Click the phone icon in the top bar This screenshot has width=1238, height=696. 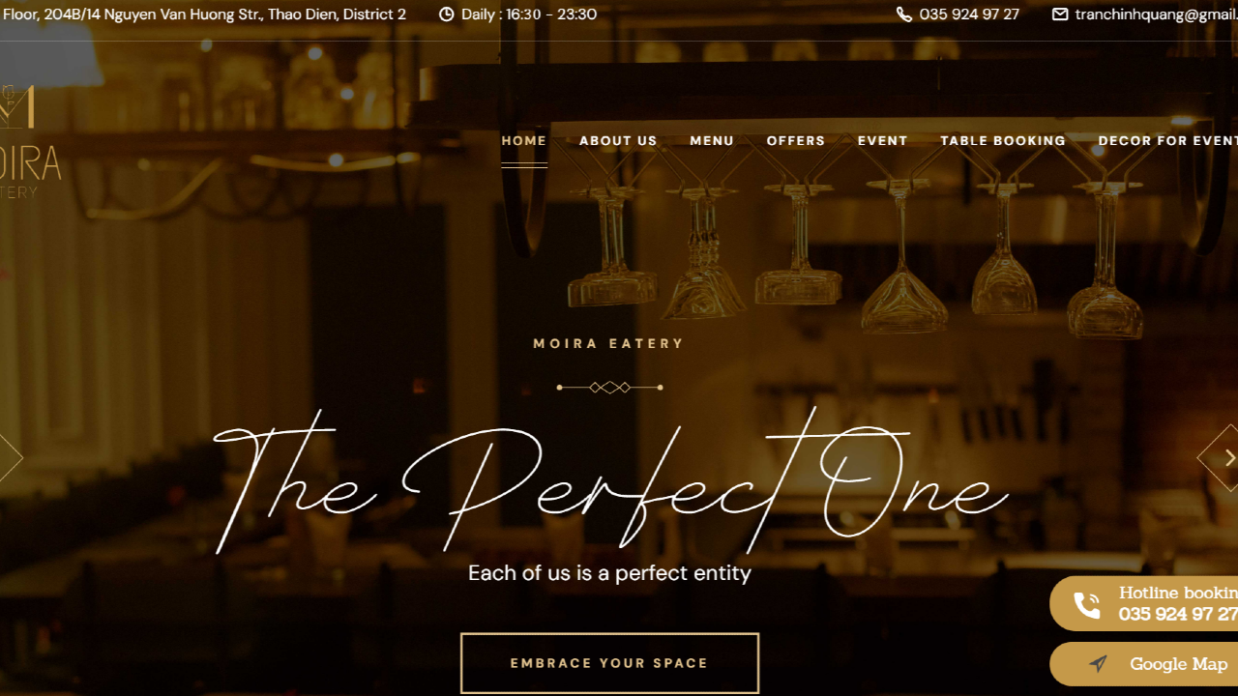click(903, 14)
